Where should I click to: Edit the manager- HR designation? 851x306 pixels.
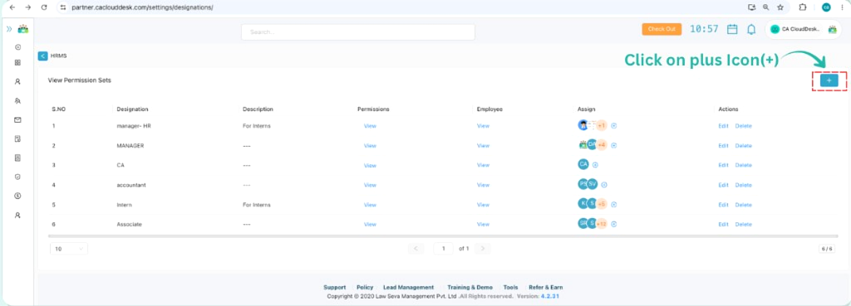coord(724,126)
